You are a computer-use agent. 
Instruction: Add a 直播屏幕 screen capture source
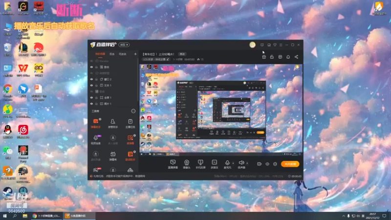[173, 164]
